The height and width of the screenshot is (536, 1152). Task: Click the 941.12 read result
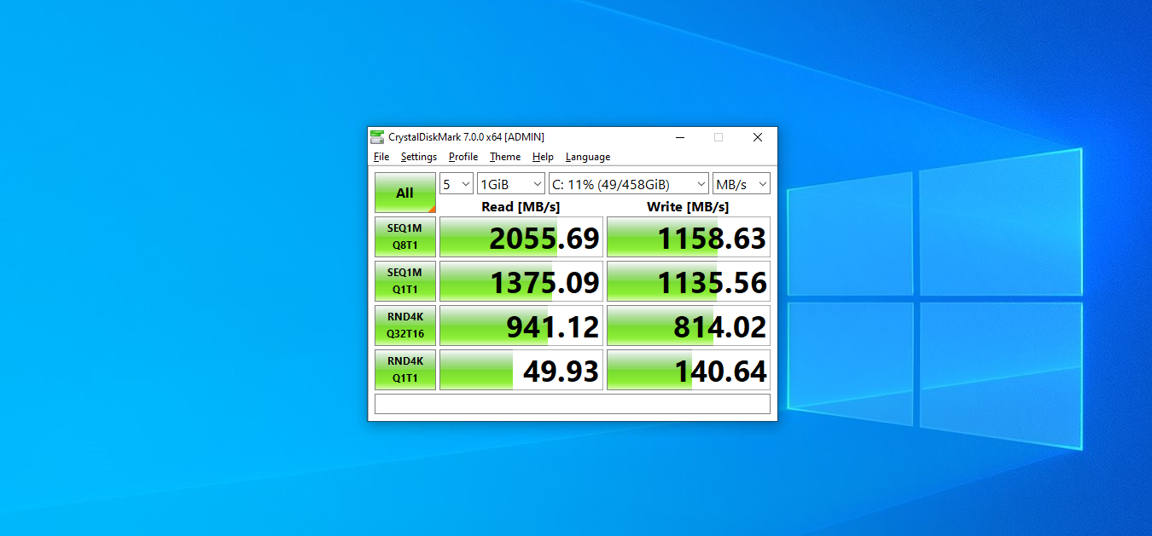coord(521,326)
